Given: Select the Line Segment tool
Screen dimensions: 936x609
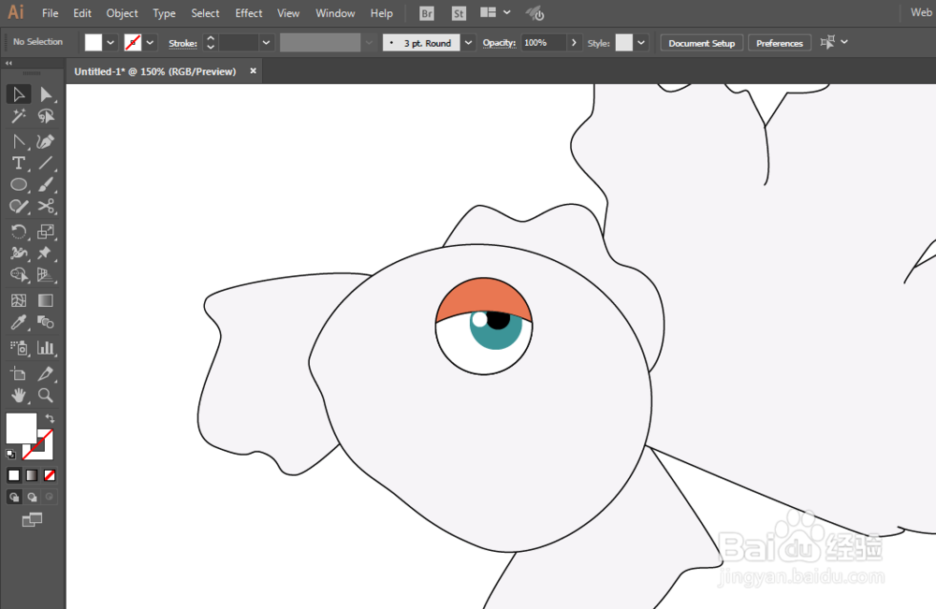Looking at the screenshot, I should 45,163.
